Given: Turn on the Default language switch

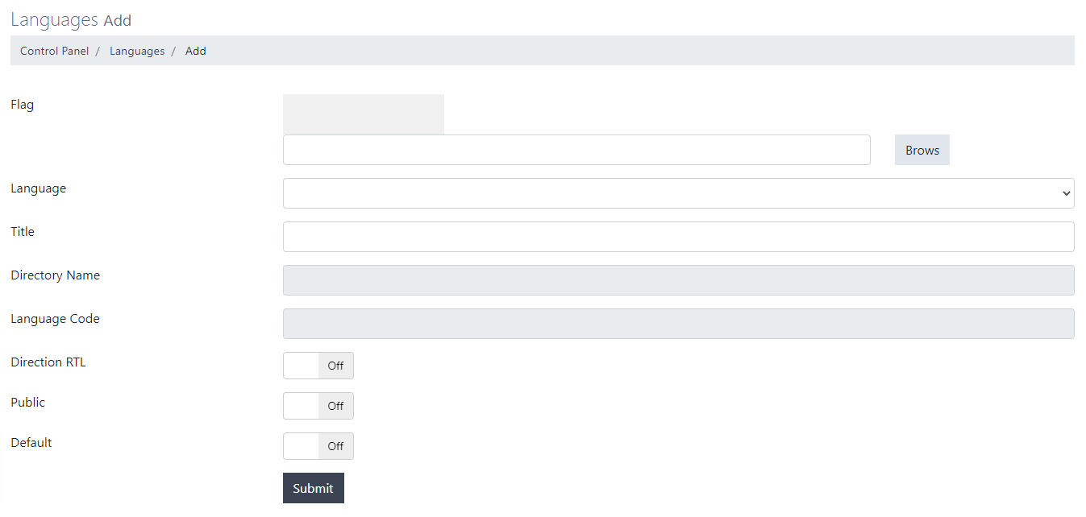Looking at the screenshot, I should 318,446.
